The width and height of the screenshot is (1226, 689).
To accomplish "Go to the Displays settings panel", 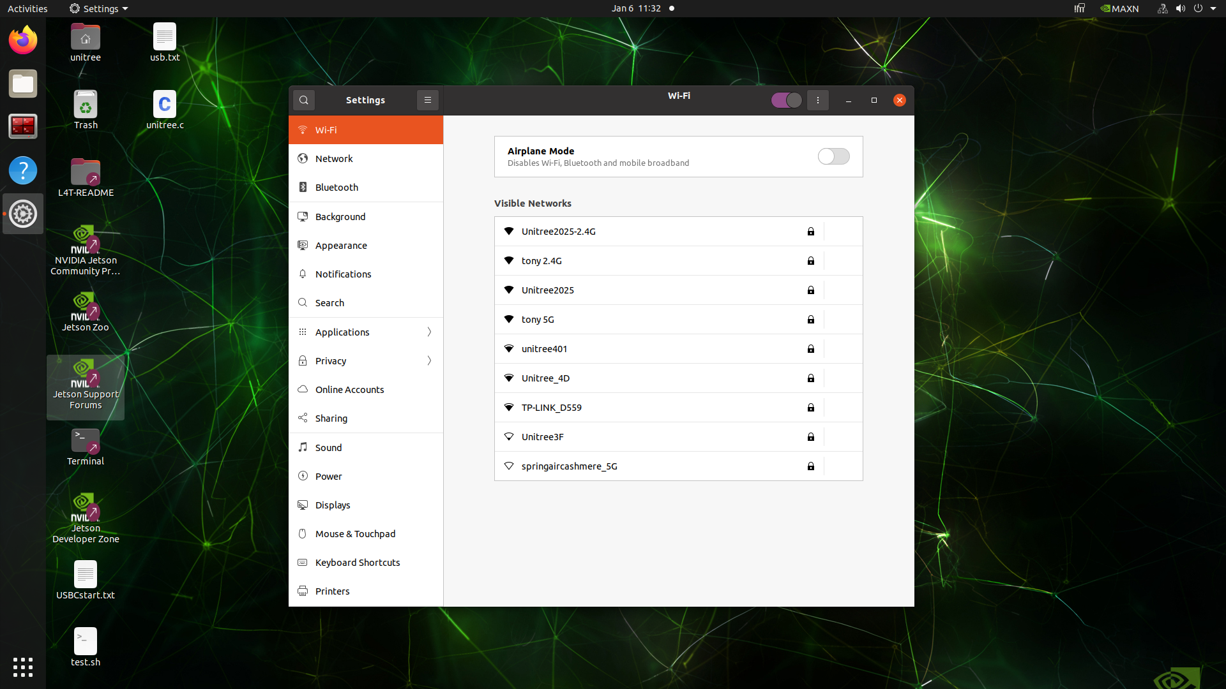I will click(366, 505).
